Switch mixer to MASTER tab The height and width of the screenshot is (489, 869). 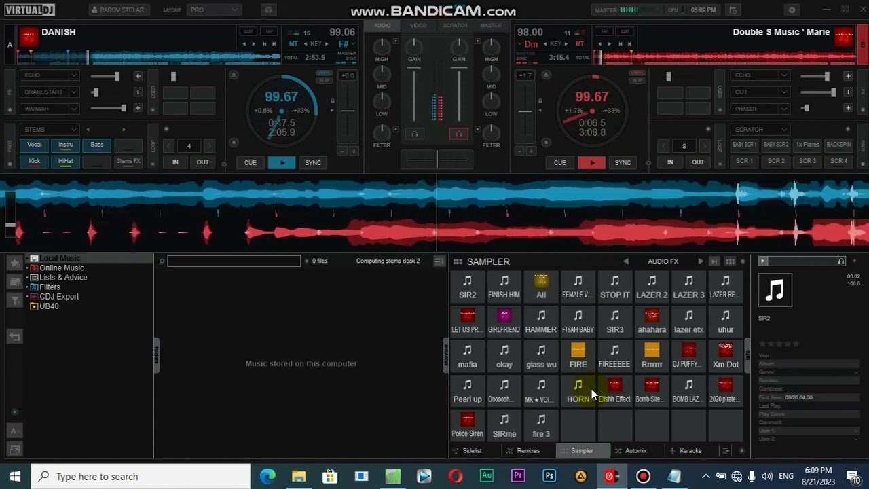click(491, 26)
